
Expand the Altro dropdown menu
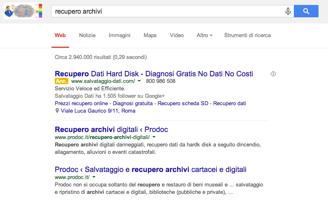[x=205, y=35]
